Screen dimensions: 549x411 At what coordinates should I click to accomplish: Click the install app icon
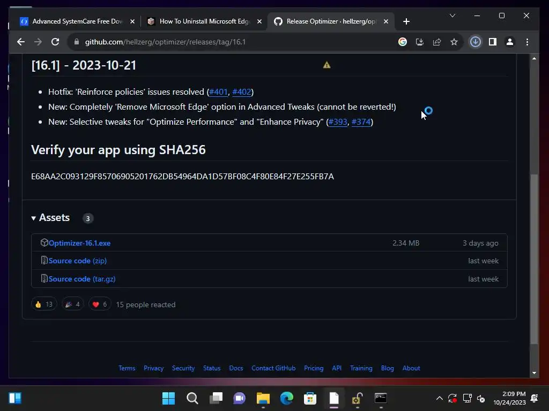tap(419, 42)
